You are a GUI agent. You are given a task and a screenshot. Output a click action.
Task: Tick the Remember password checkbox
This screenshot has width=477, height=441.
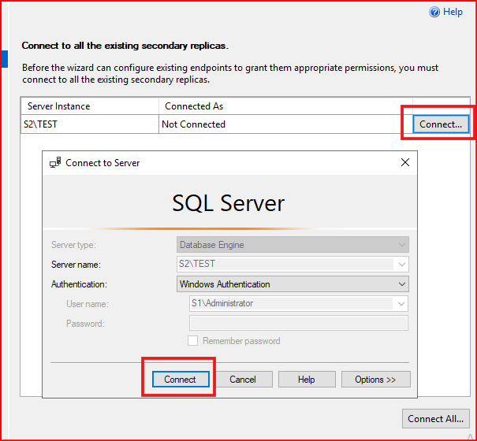click(x=192, y=341)
